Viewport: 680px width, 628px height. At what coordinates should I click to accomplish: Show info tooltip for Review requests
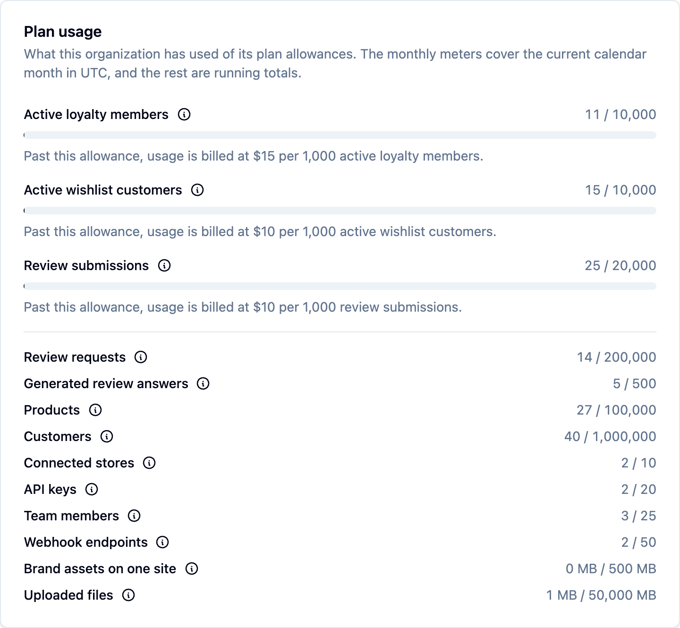[x=141, y=357]
